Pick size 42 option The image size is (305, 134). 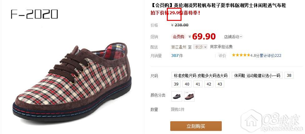click(209, 84)
